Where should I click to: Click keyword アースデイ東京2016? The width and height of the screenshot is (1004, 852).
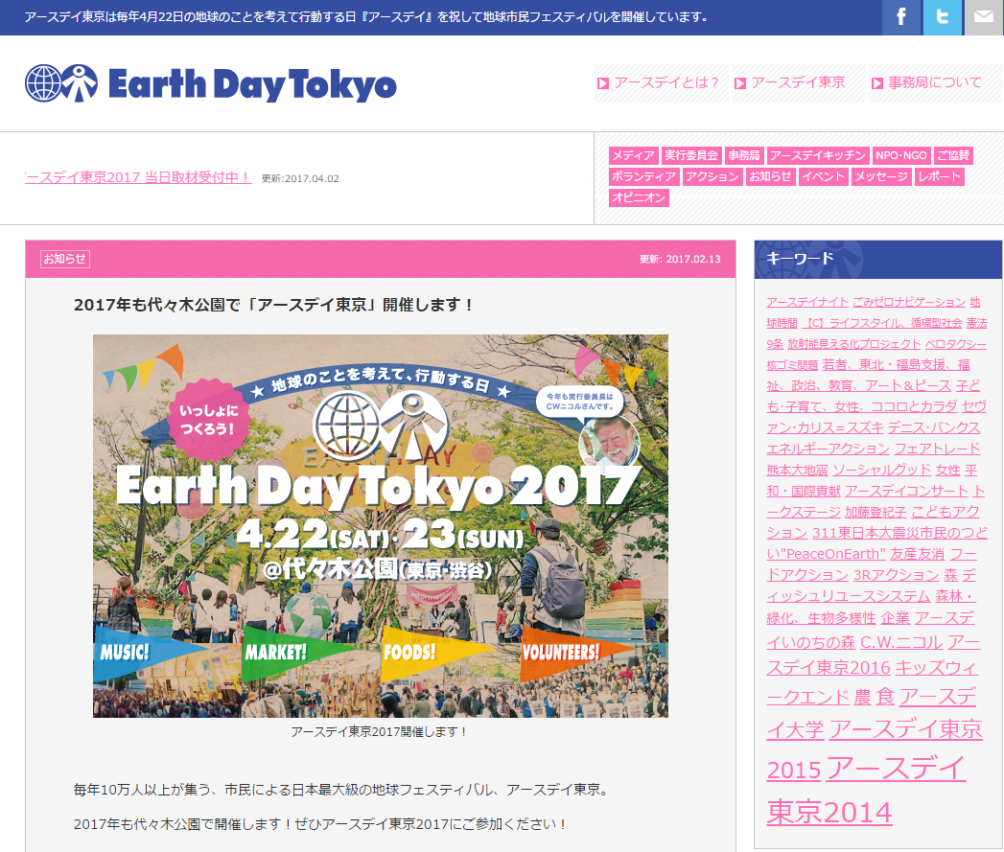click(874, 655)
